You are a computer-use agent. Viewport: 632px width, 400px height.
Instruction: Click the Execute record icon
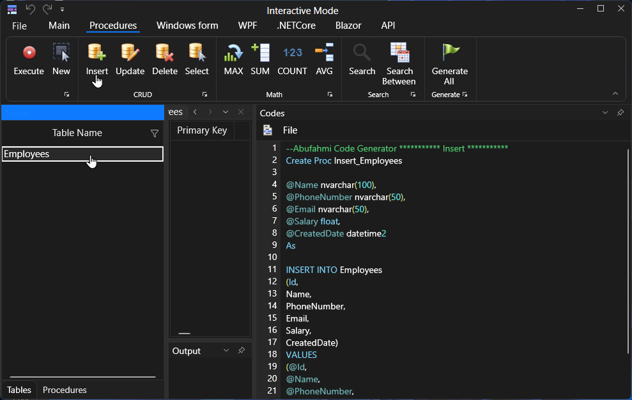pyautogui.click(x=29, y=53)
